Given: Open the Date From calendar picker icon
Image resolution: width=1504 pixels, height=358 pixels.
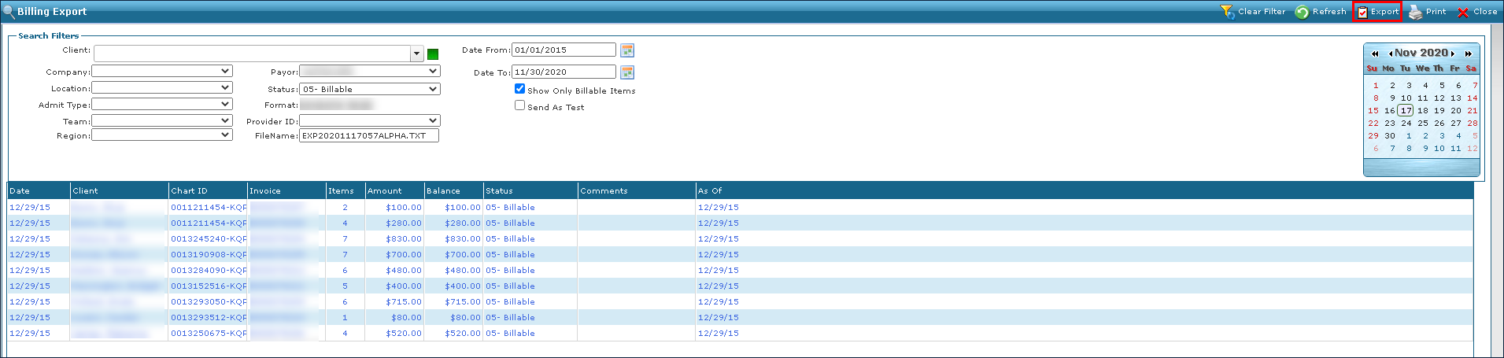Looking at the screenshot, I should click(627, 50).
